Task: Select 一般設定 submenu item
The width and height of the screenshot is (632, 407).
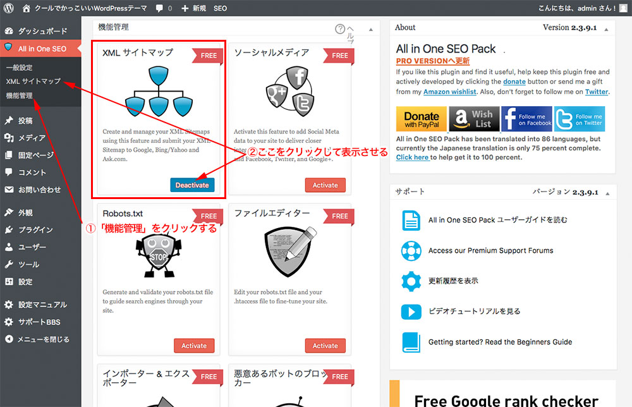Action: [20, 68]
